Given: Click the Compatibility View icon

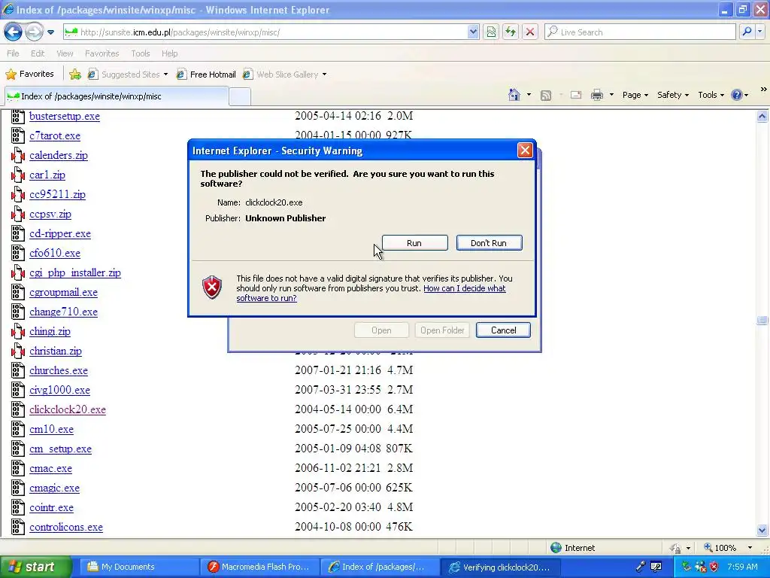Looking at the screenshot, I should tap(490, 32).
